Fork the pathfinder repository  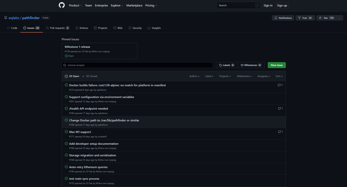point(302,18)
